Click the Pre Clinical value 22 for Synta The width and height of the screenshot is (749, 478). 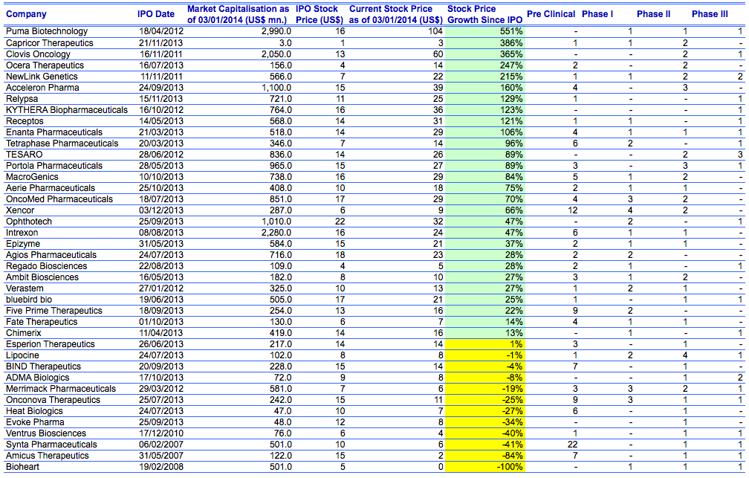576,445
